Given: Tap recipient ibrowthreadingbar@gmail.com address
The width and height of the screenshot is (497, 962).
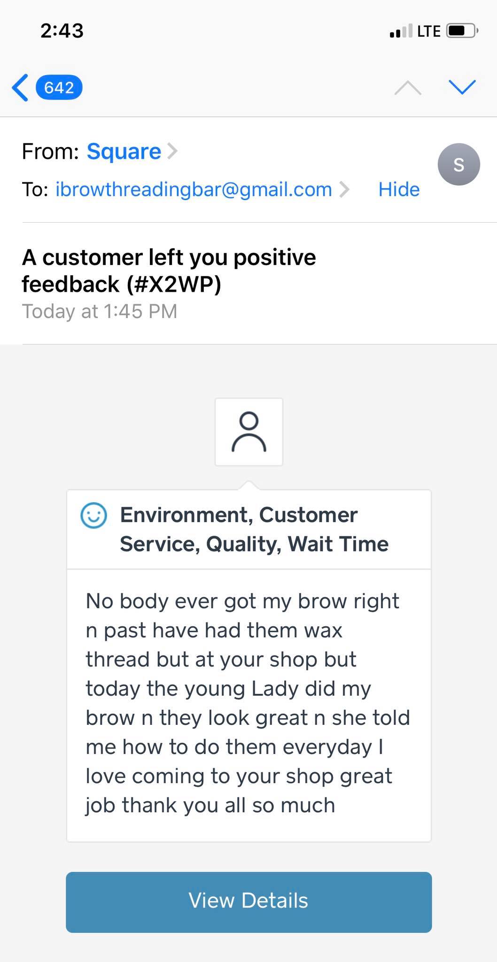Looking at the screenshot, I should [x=194, y=189].
